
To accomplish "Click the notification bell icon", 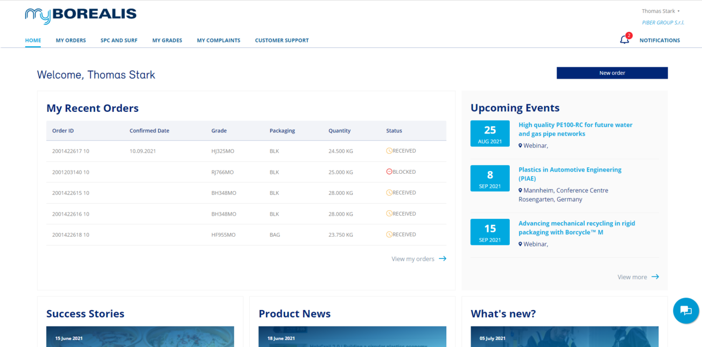I will [624, 40].
